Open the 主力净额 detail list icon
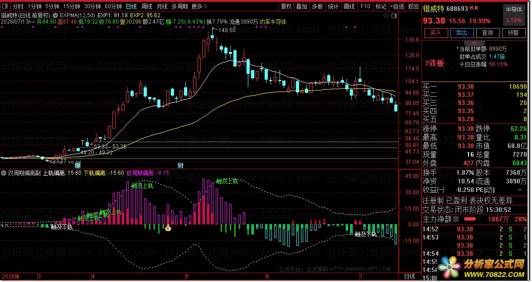The width and height of the screenshot is (532, 282). [x=456, y=219]
